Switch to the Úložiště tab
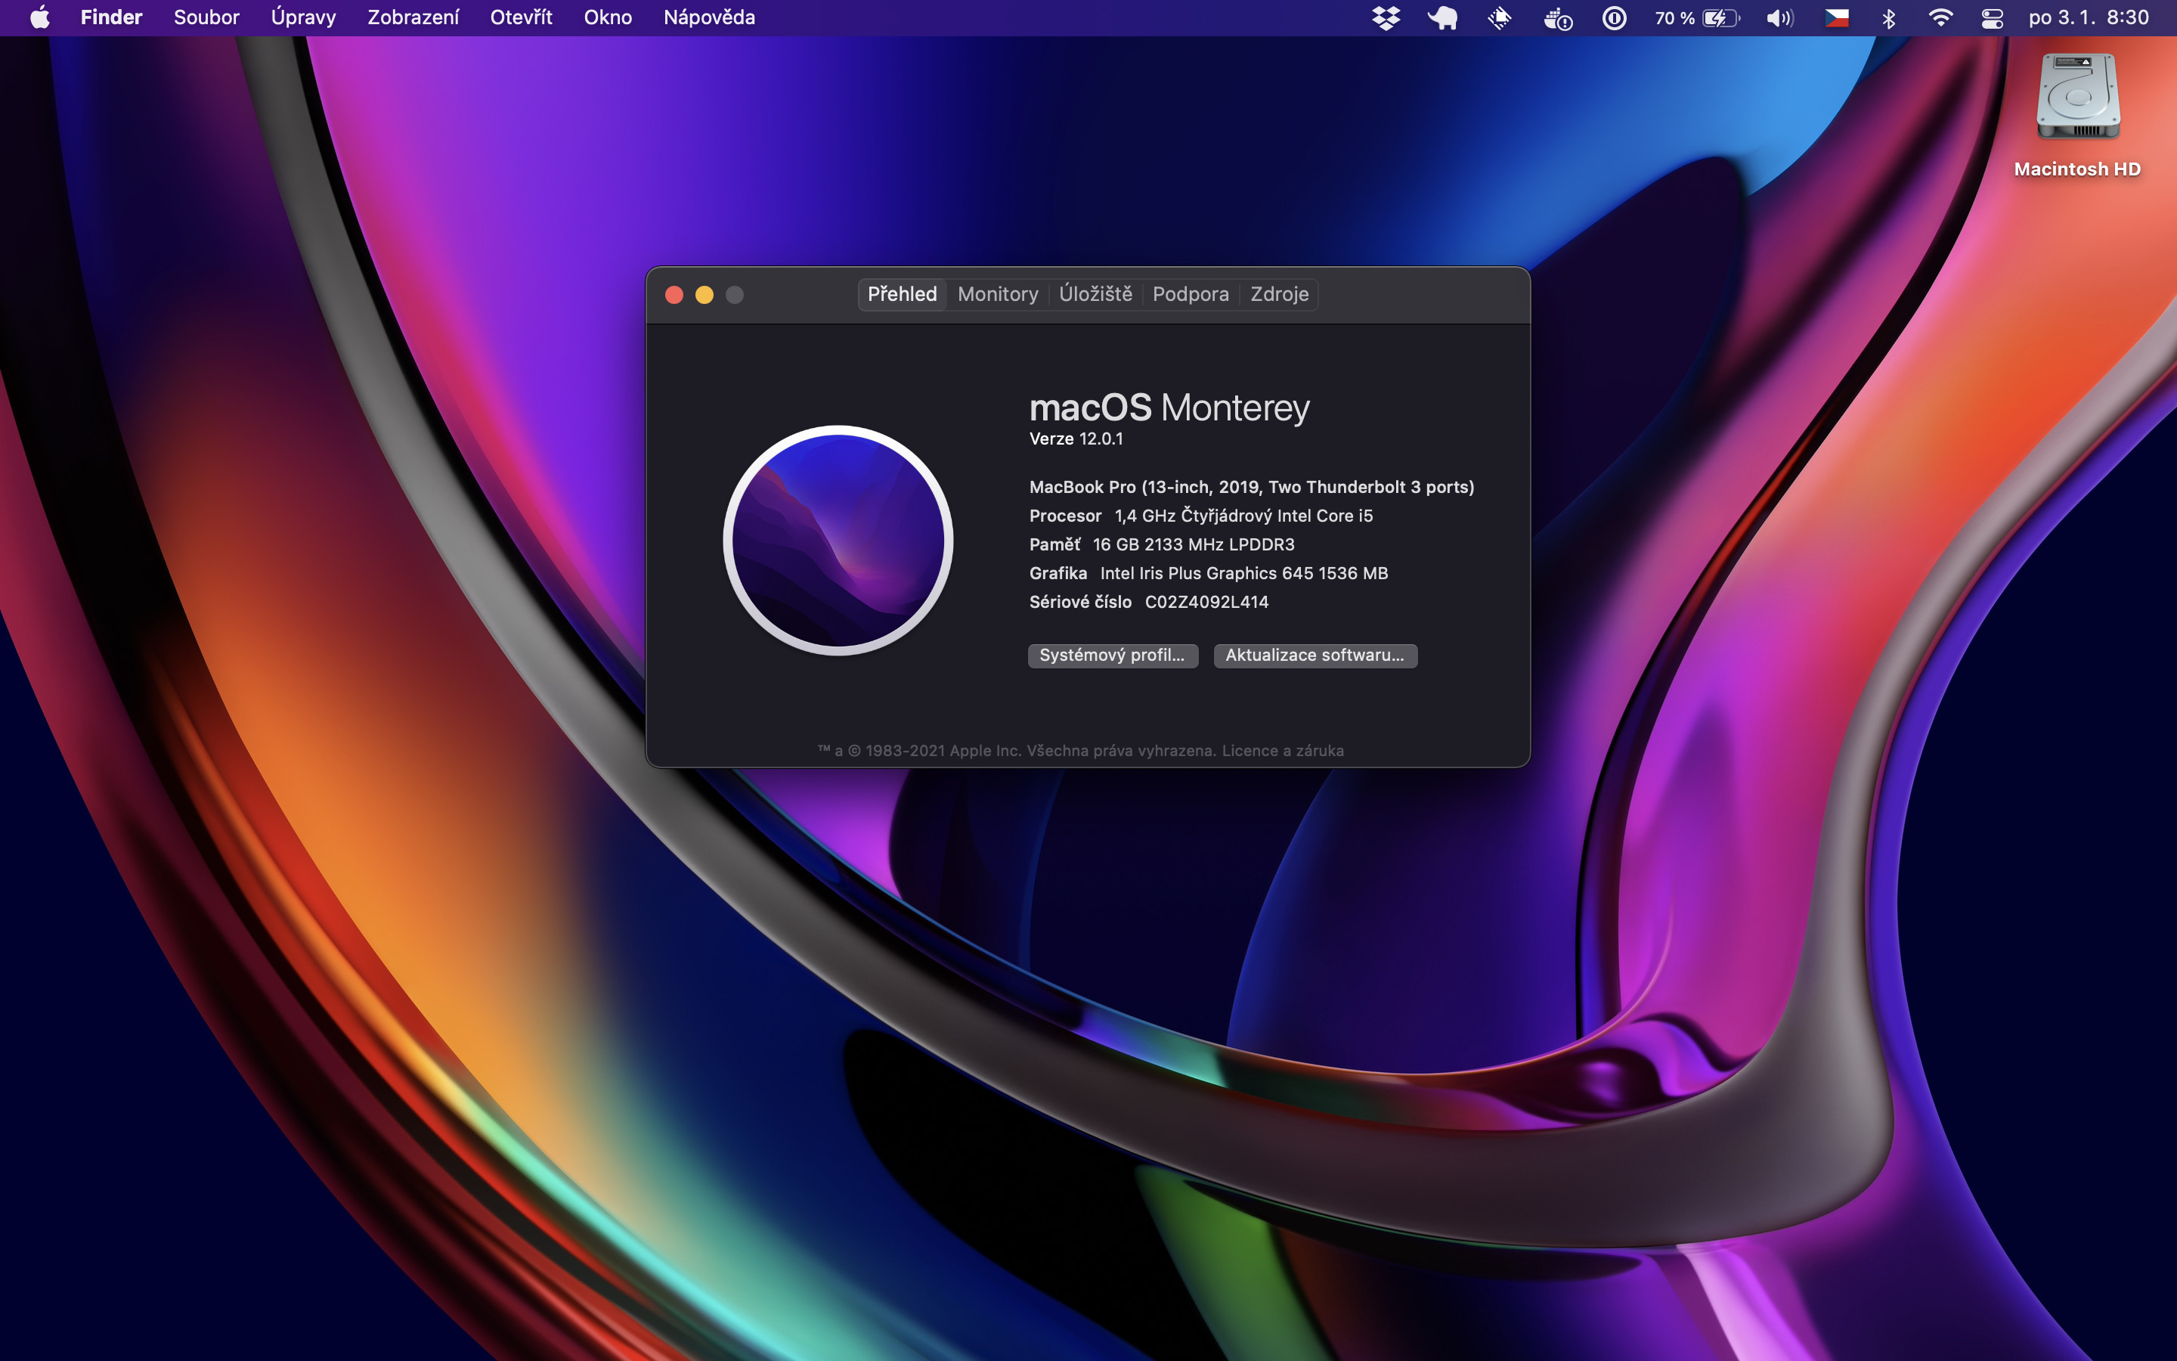The width and height of the screenshot is (2177, 1361). point(1095,294)
